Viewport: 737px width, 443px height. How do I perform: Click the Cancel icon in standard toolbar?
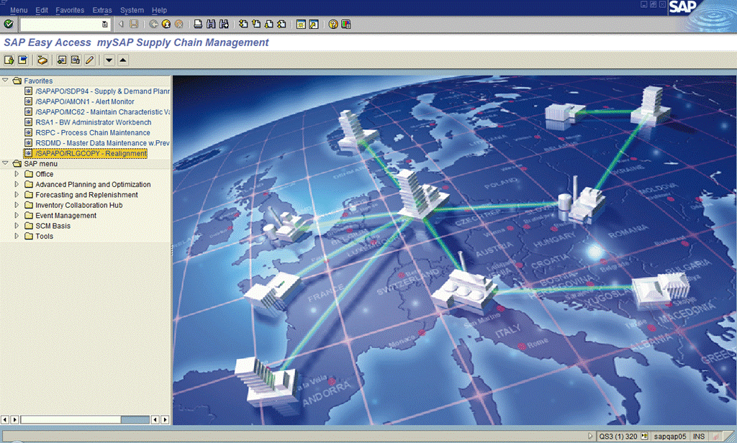click(178, 24)
